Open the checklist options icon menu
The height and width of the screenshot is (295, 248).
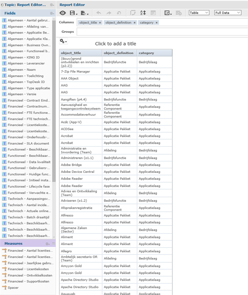pyautogui.click(x=168, y=13)
